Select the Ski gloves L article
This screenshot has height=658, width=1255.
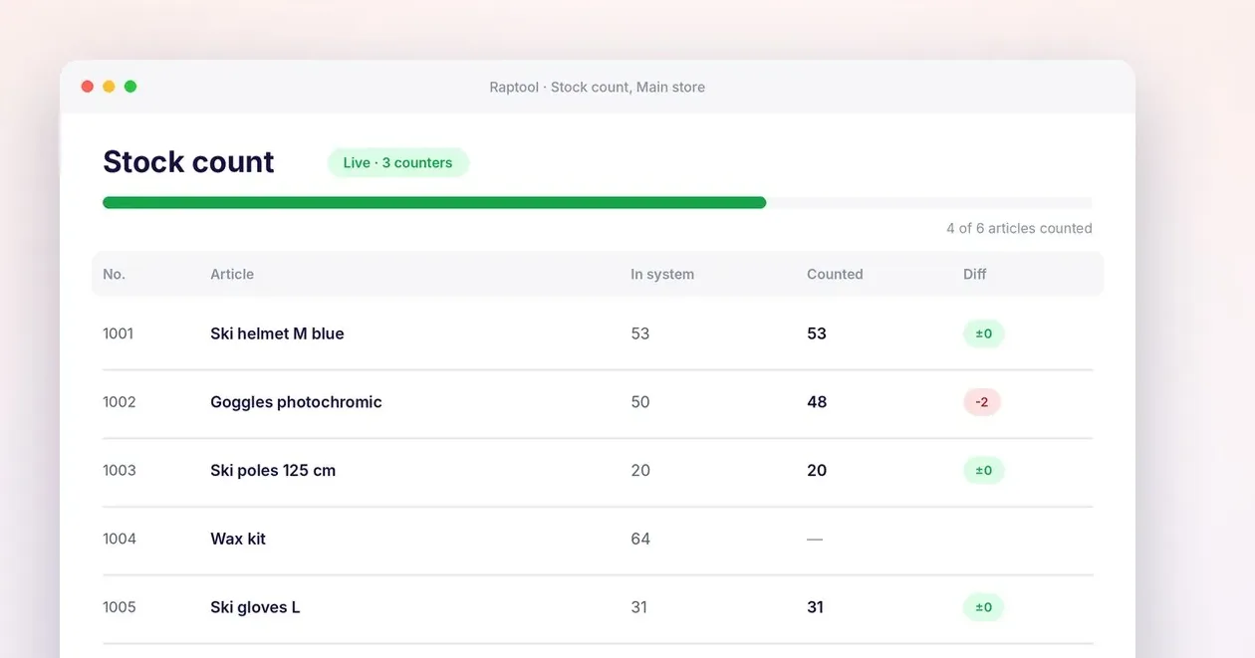pyautogui.click(x=255, y=607)
